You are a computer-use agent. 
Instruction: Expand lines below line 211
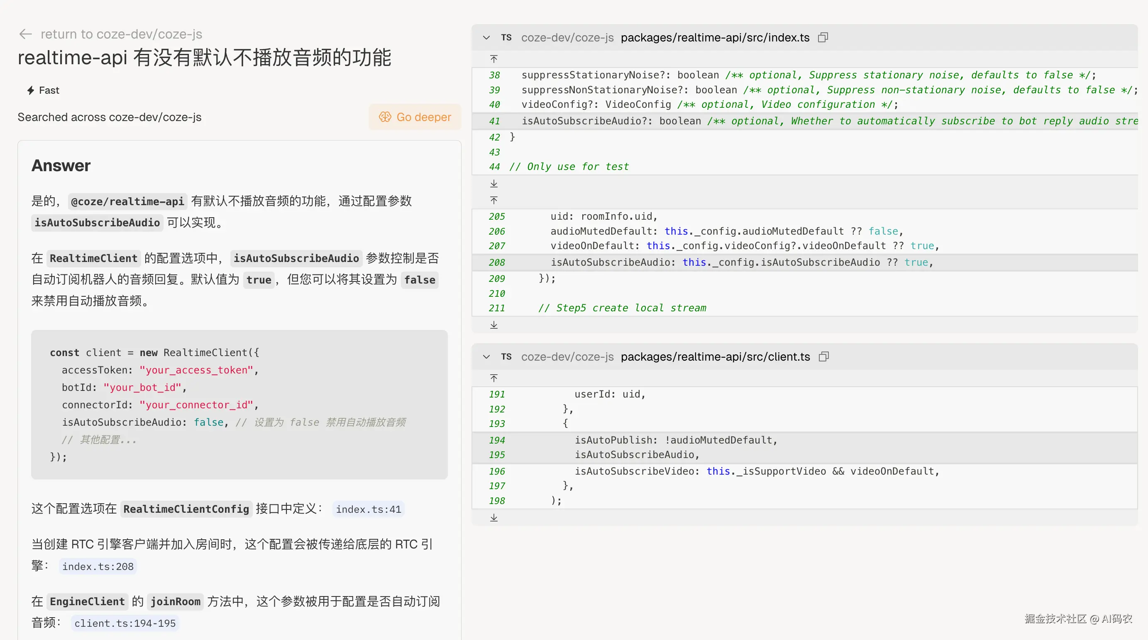pyautogui.click(x=493, y=325)
